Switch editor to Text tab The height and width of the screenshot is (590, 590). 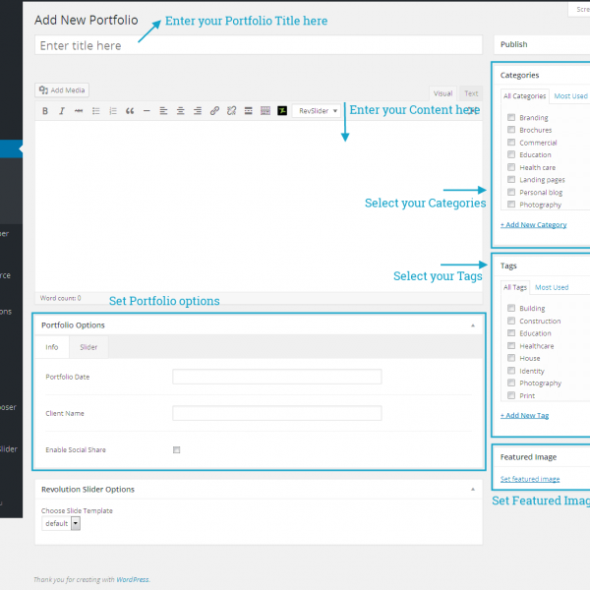coord(471,93)
